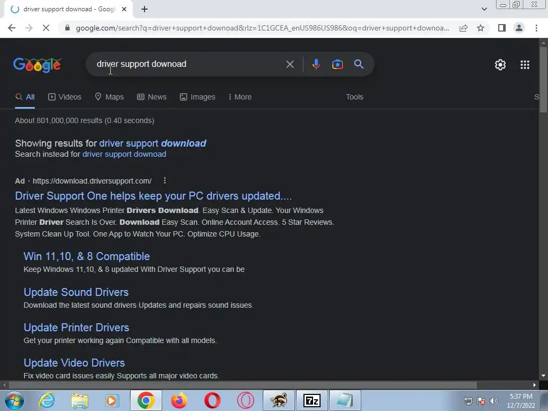Click the padlock site info icon
The height and width of the screenshot is (411, 548).
67,28
